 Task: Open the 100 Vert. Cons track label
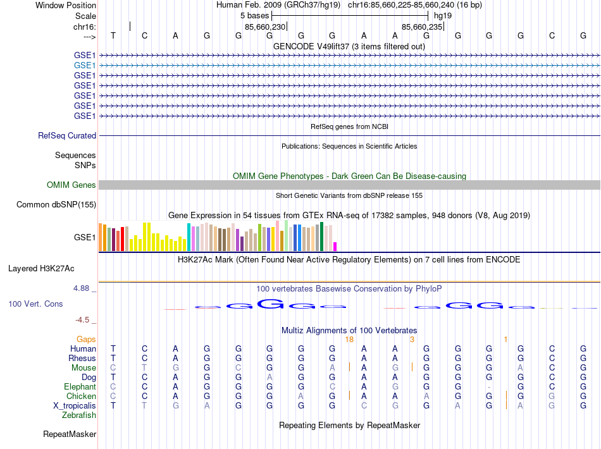(35, 304)
